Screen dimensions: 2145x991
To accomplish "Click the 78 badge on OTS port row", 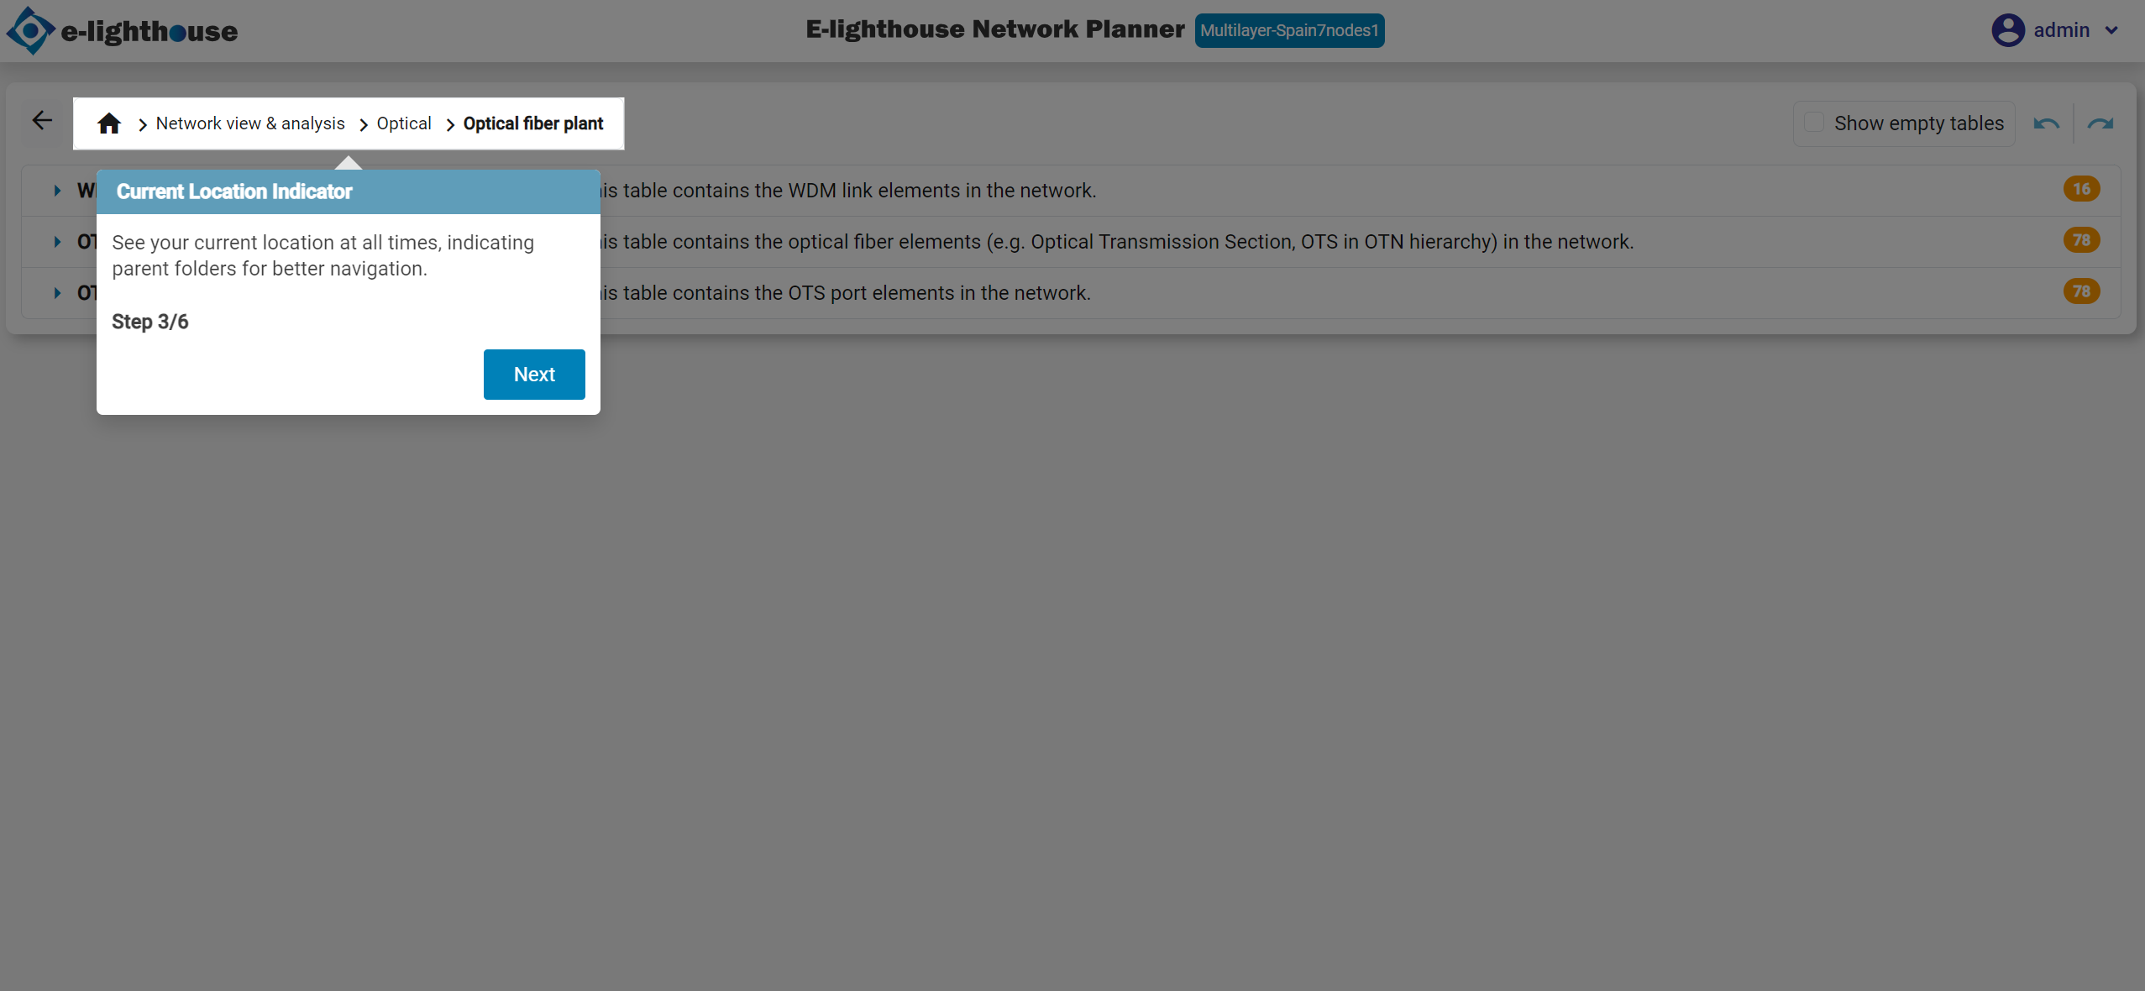I will click(2081, 291).
